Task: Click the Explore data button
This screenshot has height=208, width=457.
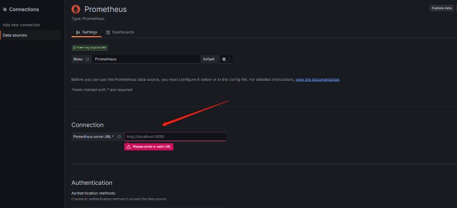Action: (x=441, y=8)
